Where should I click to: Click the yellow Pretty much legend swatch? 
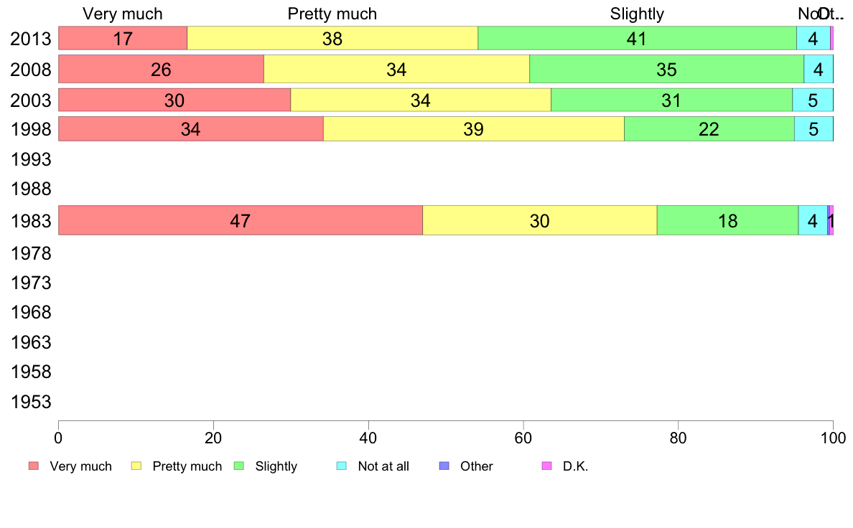tap(136, 466)
